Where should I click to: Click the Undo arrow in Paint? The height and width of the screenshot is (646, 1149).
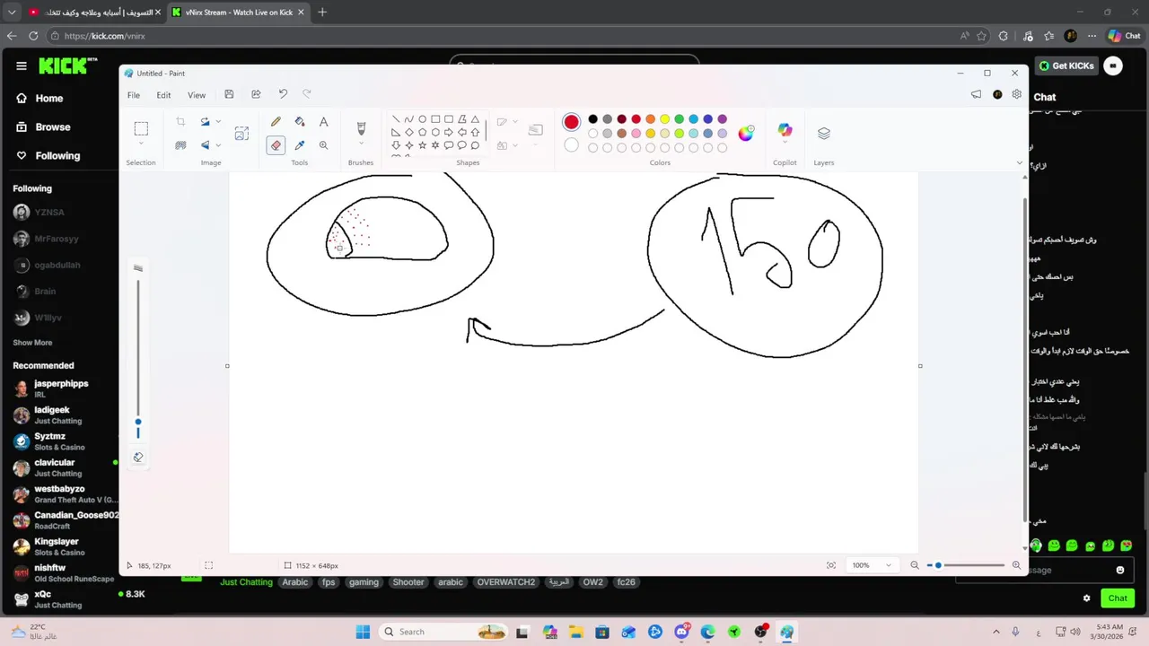[x=283, y=94]
